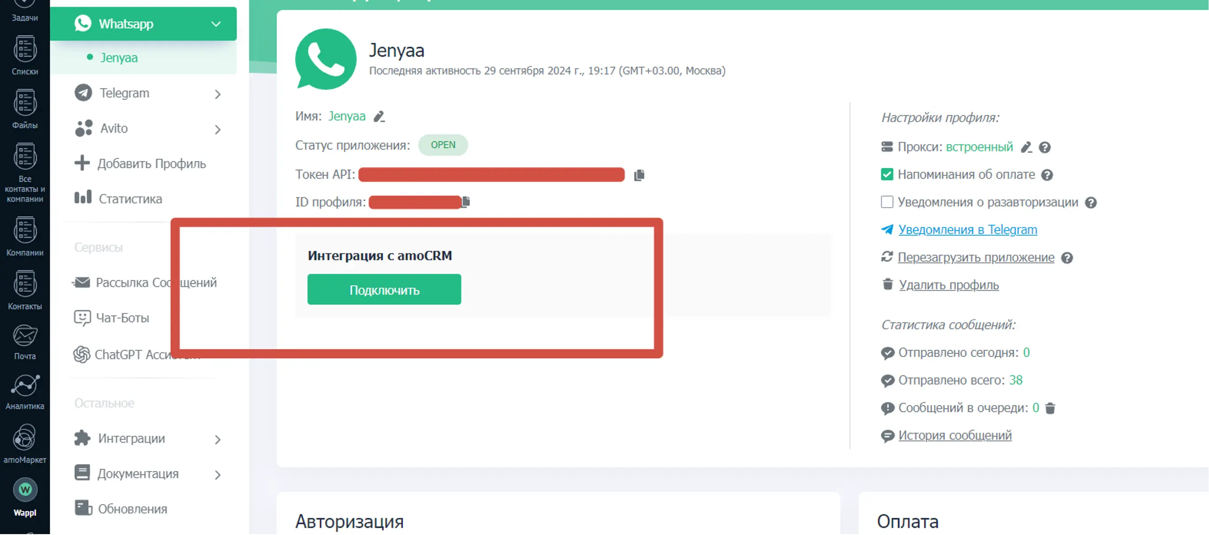Open help for proxy setting
1209x535 pixels.
(x=1045, y=148)
